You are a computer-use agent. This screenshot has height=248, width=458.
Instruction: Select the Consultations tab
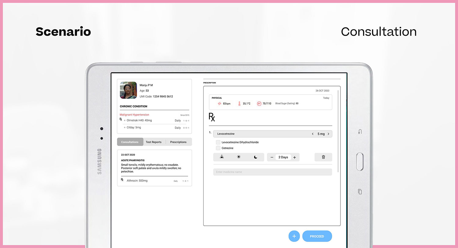130,142
